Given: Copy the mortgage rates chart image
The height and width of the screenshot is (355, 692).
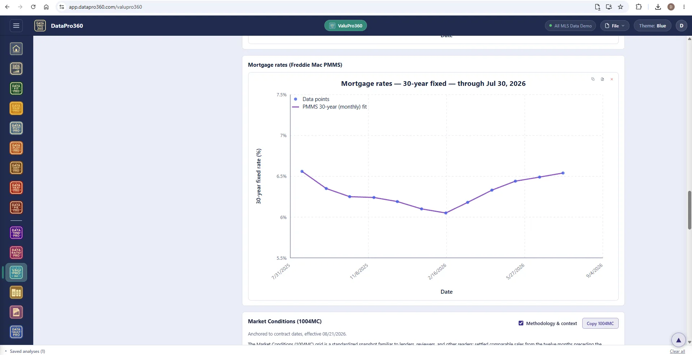Looking at the screenshot, I should [593, 79].
